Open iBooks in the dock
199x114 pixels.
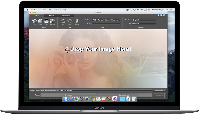click(104, 99)
